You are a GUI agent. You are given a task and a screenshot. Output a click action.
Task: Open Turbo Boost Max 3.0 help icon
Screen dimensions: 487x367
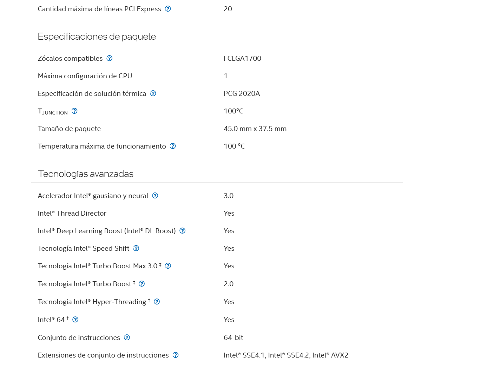point(168,266)
